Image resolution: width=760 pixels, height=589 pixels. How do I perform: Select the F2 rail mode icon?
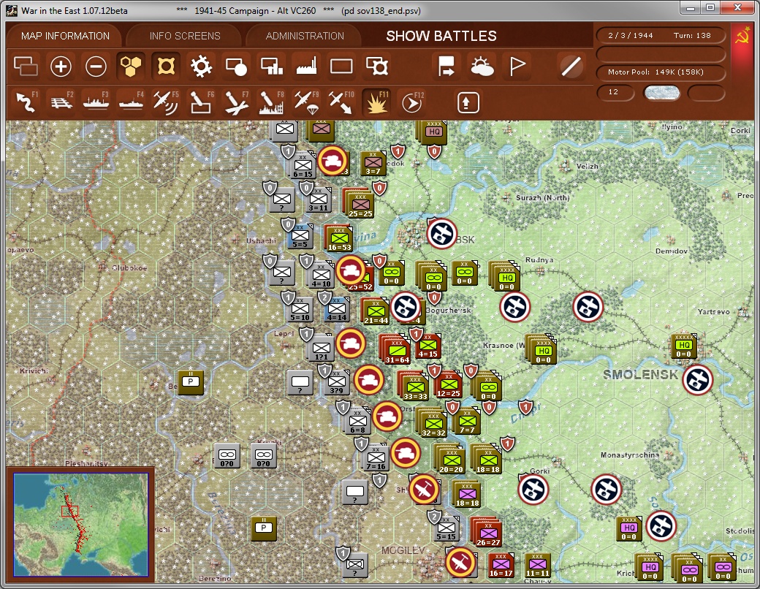point(61,102)
